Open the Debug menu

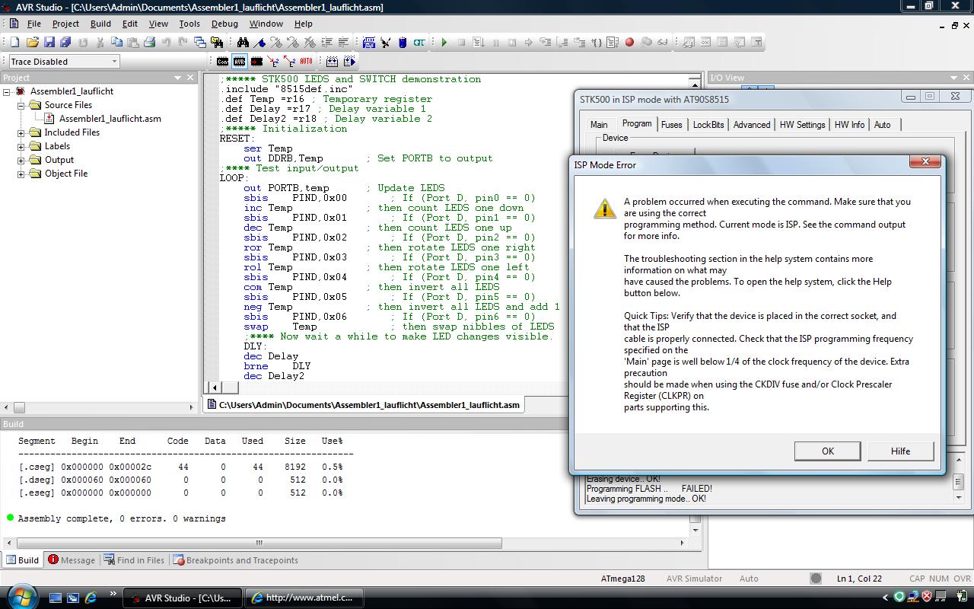tap(224, 24)
